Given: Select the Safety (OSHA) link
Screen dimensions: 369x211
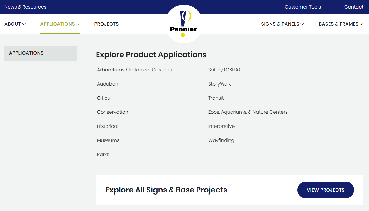Looking at the screenshot, I should pyautogui.click(x=224, y=70).
